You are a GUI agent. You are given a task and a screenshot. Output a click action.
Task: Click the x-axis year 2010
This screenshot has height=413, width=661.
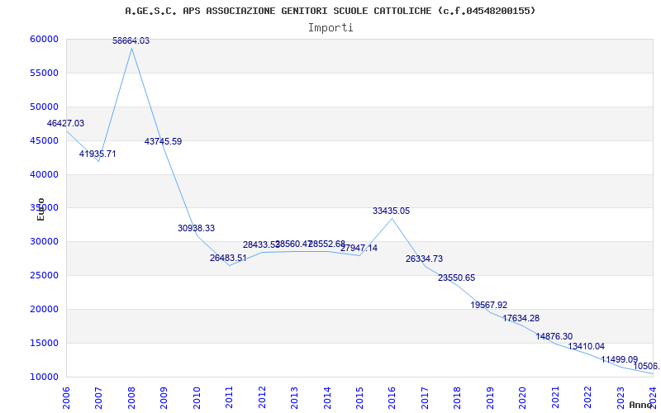(x=197, y=396)
